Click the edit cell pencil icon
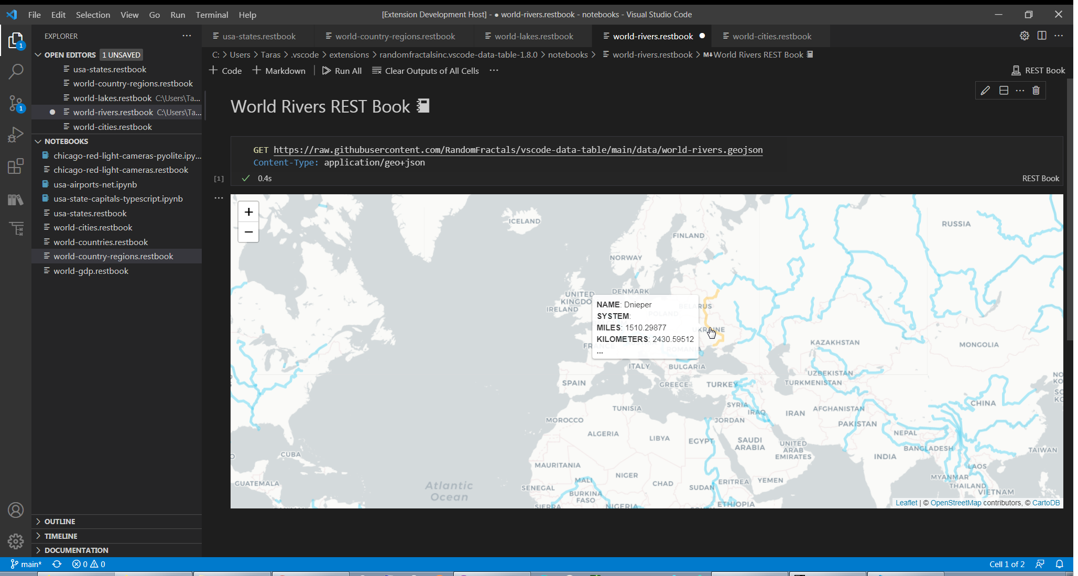 coord(985,91)
